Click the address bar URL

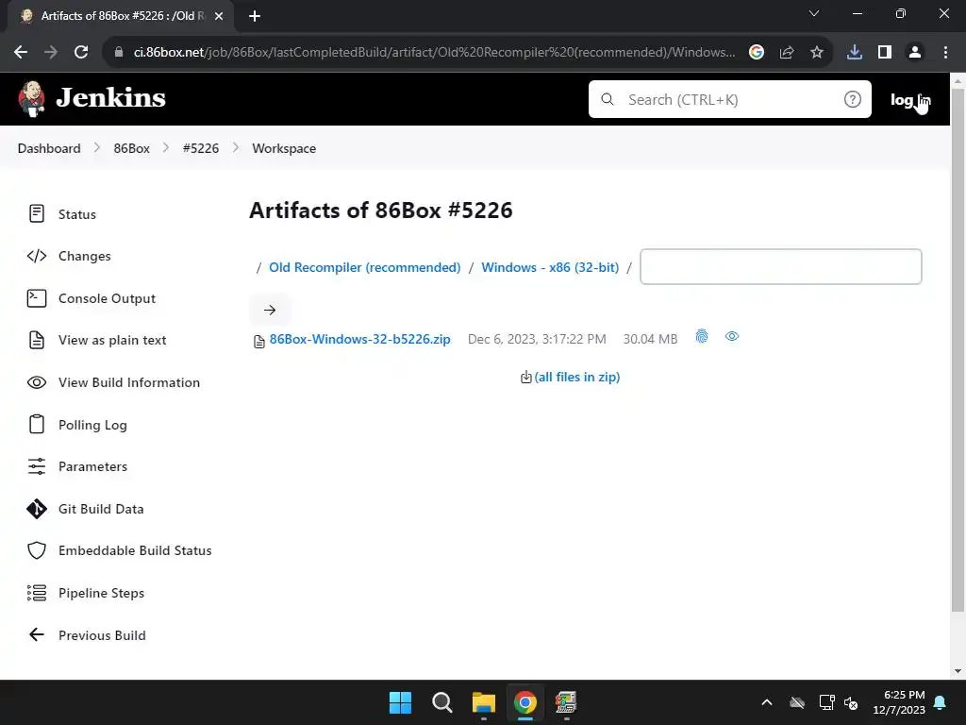434,53
